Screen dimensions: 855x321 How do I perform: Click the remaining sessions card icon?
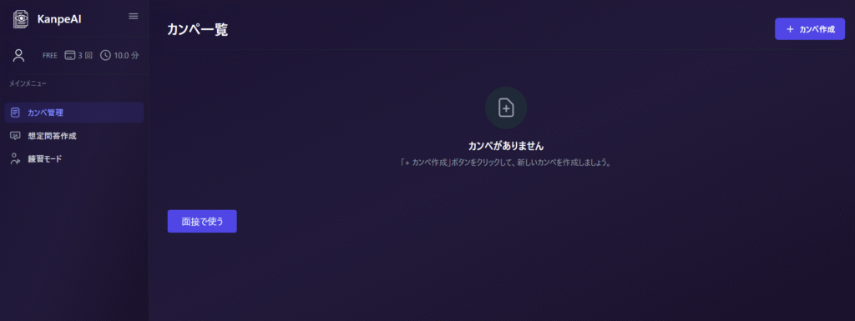pyautogui.click(x=70, y=55)
